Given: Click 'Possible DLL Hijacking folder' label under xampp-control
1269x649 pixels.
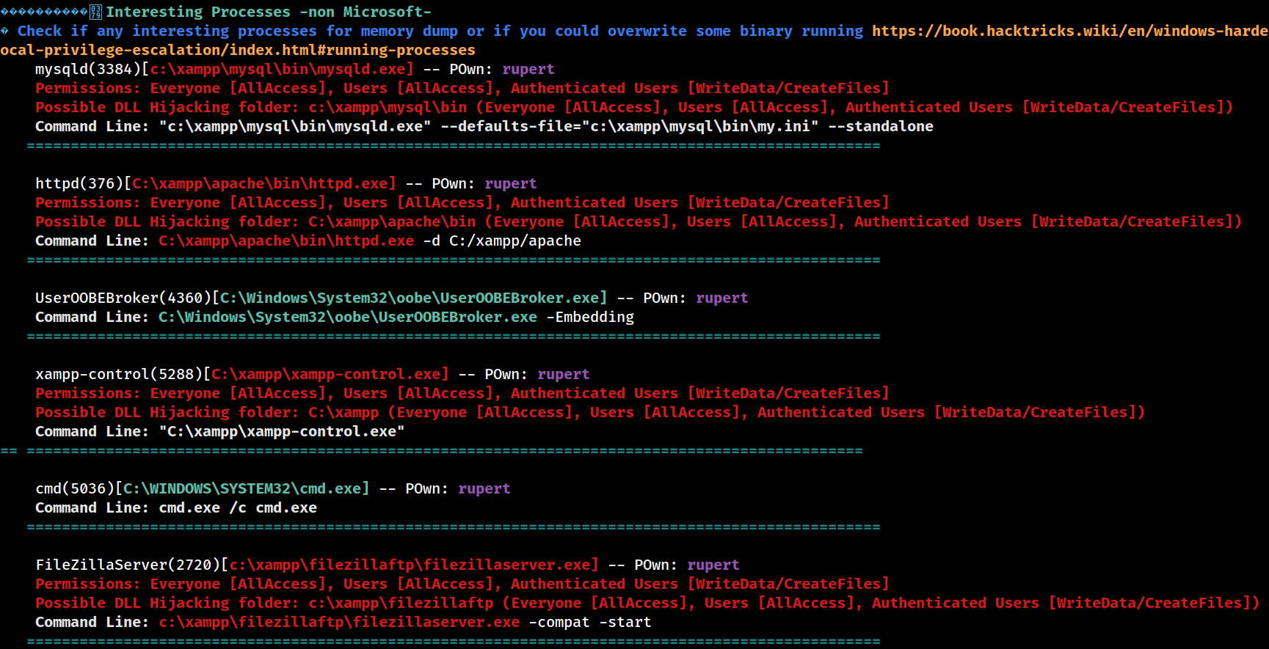Looking at the screenshot, I should pyautogui.click(x=167, y=412).
